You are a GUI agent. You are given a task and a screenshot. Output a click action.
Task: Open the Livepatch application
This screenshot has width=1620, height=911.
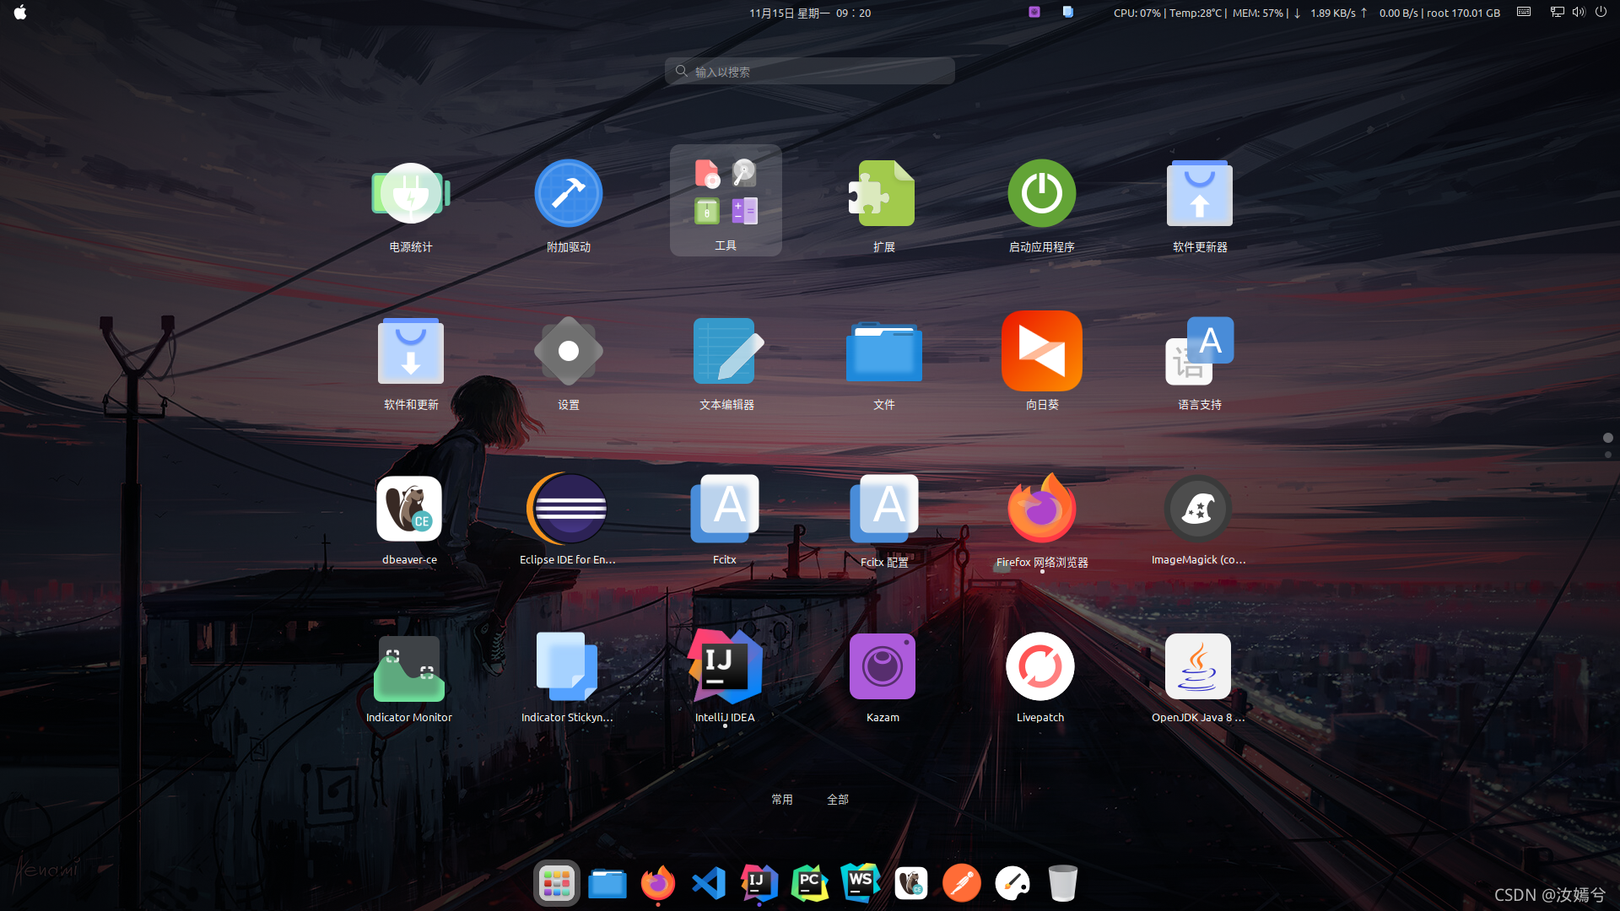pos(1040,667)
